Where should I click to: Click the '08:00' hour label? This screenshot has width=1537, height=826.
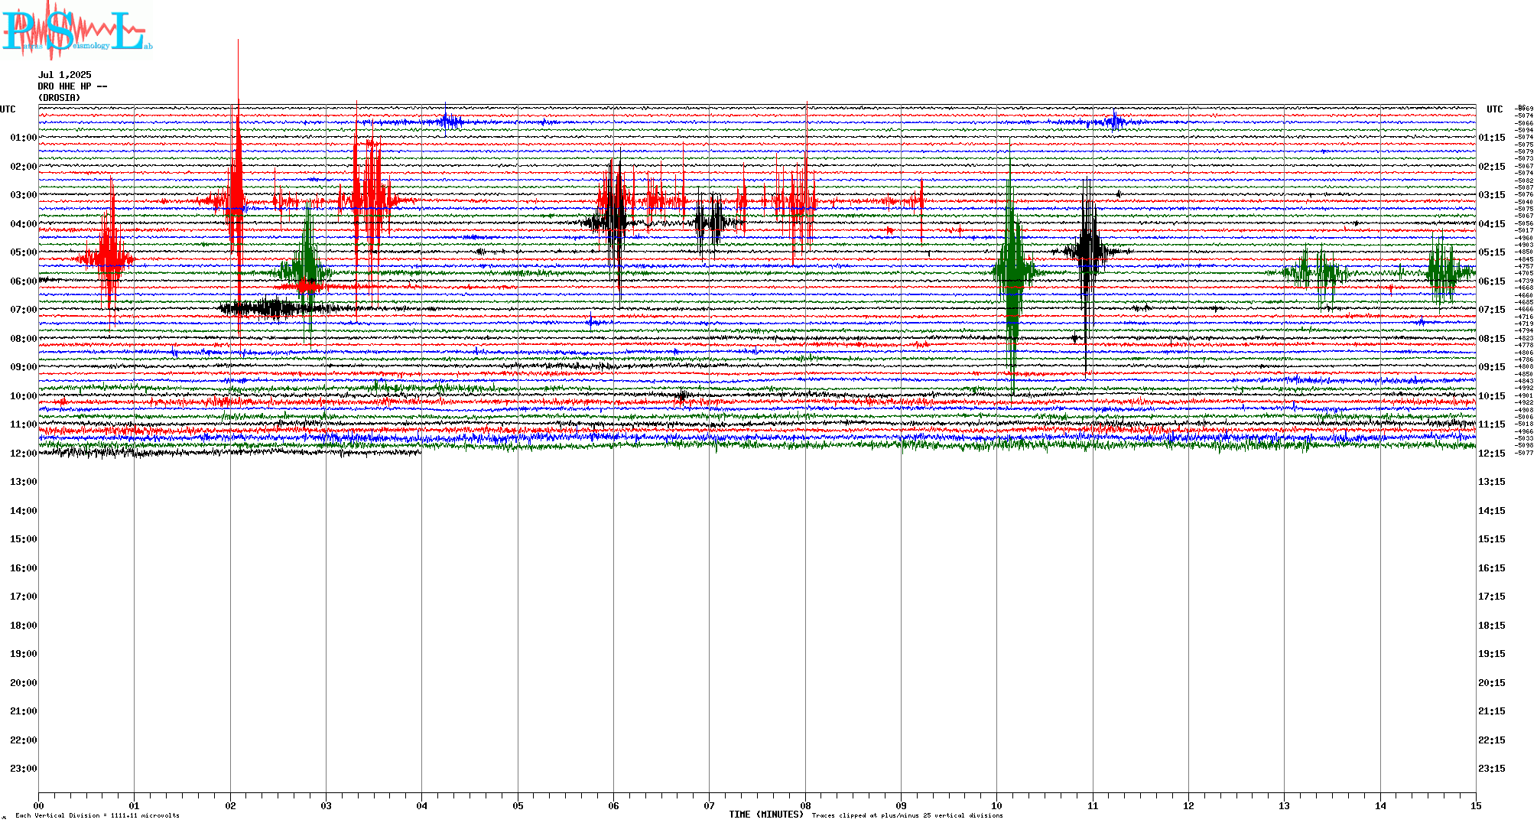24,339
